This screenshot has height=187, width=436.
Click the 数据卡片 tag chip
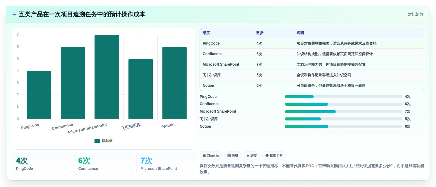[274, 156]
